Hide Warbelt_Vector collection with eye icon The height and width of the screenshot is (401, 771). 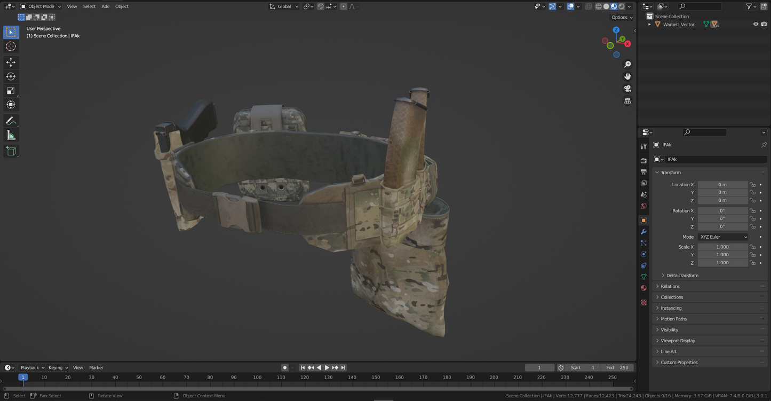756,25
